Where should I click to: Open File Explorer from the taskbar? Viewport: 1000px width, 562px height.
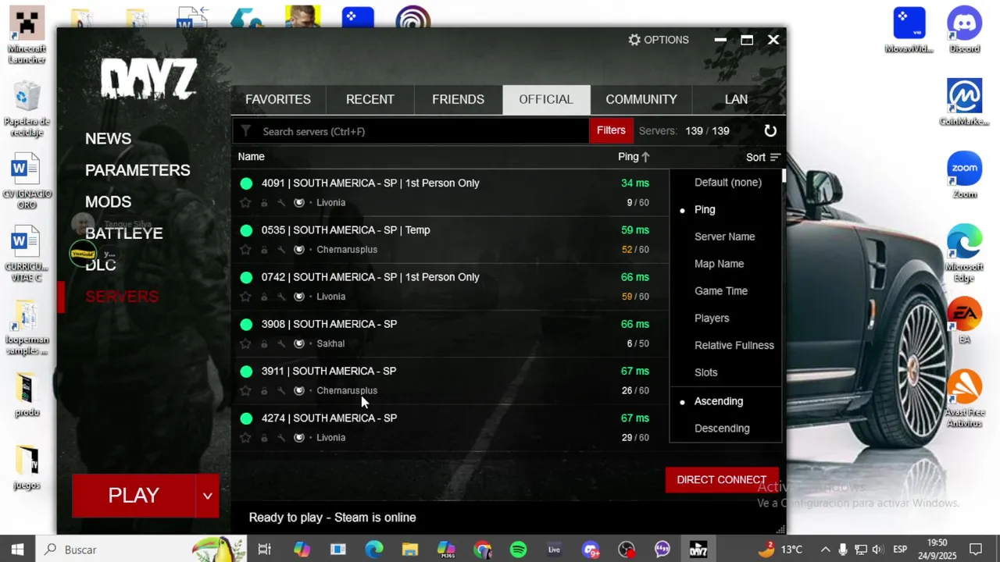(x=410, y=550)
